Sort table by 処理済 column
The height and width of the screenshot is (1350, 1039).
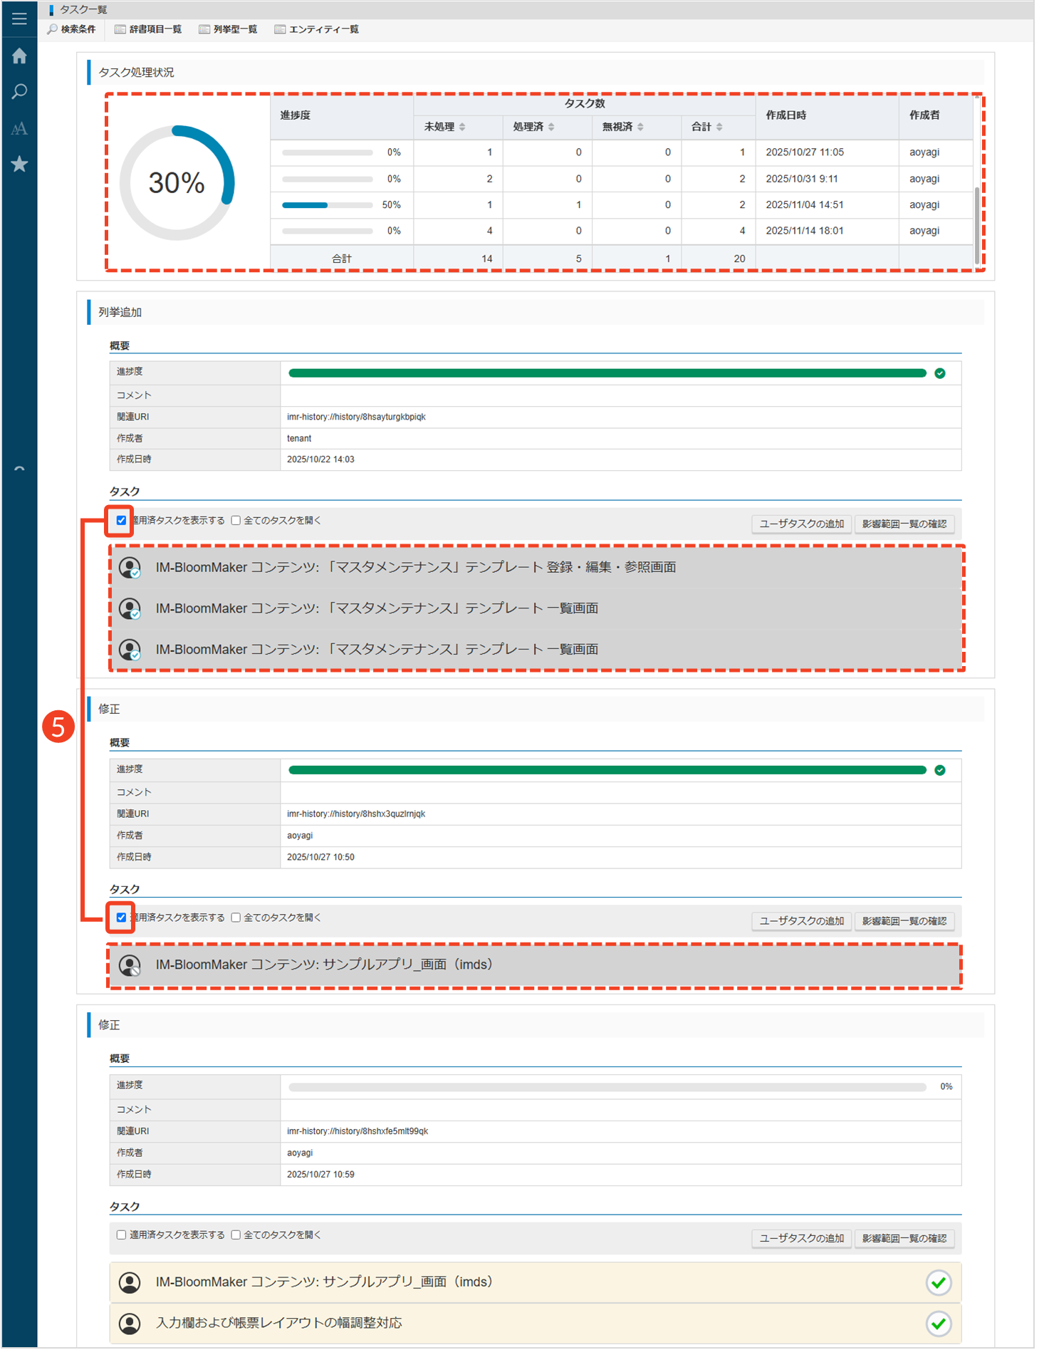(551, 127)
